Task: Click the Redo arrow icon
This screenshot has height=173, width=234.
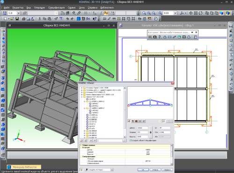Action: pos(72,19)
